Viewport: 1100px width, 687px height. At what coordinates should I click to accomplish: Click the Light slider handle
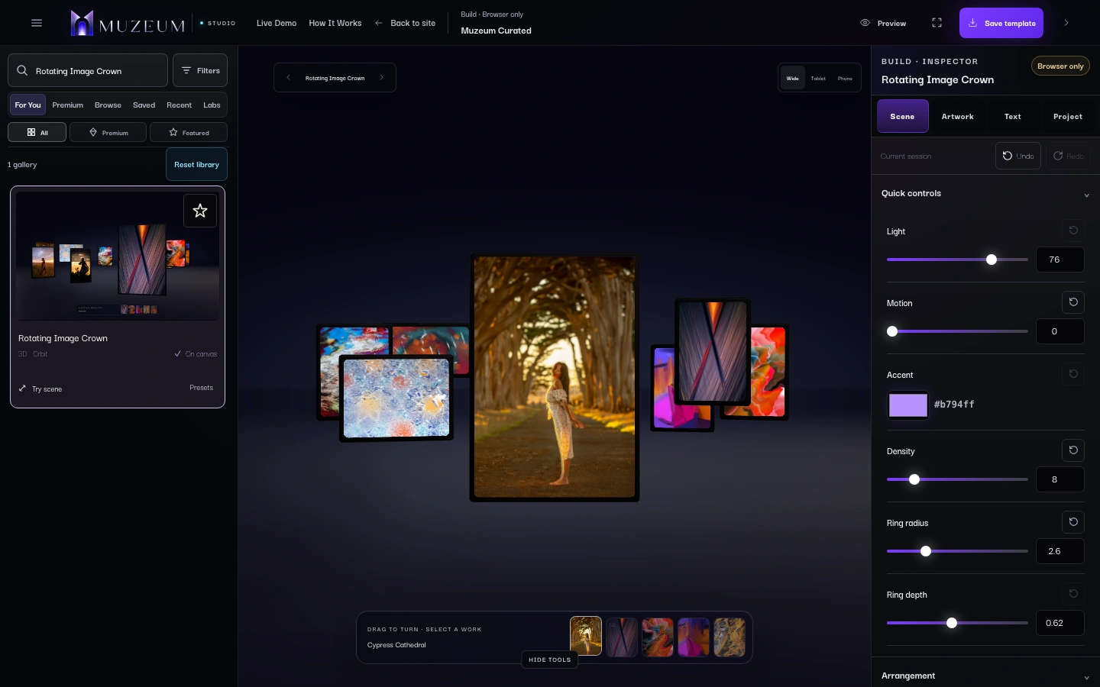pyautogui.click(x=992, y=260)
